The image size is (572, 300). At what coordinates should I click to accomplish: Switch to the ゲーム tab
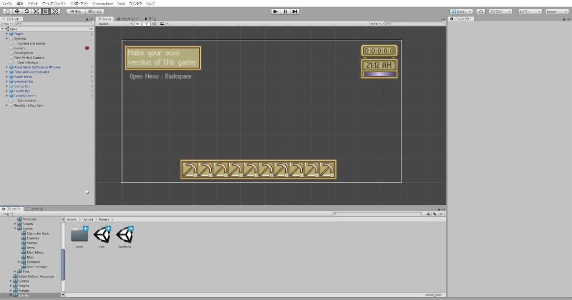coord(151,19)
